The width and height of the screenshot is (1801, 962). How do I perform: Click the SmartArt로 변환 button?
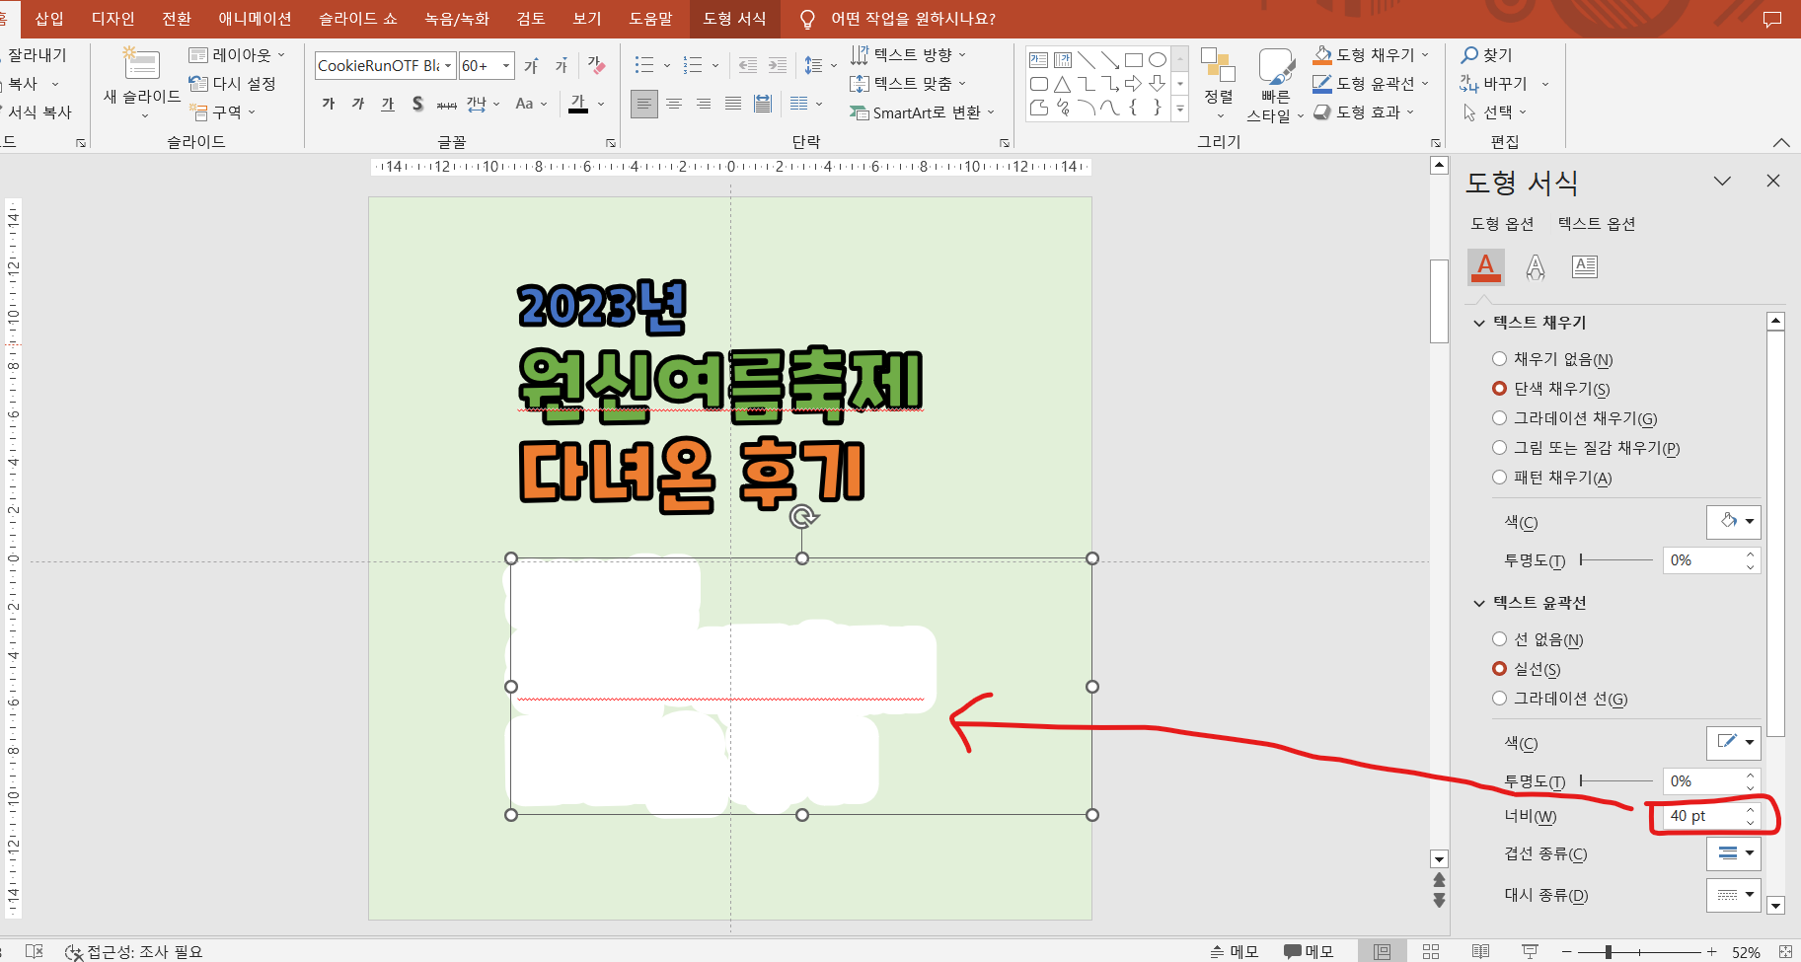[x=922, y=112]
